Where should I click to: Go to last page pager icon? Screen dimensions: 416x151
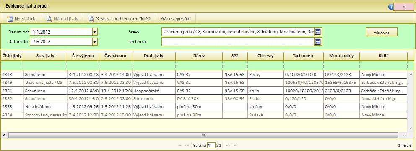tap(235, 146)
